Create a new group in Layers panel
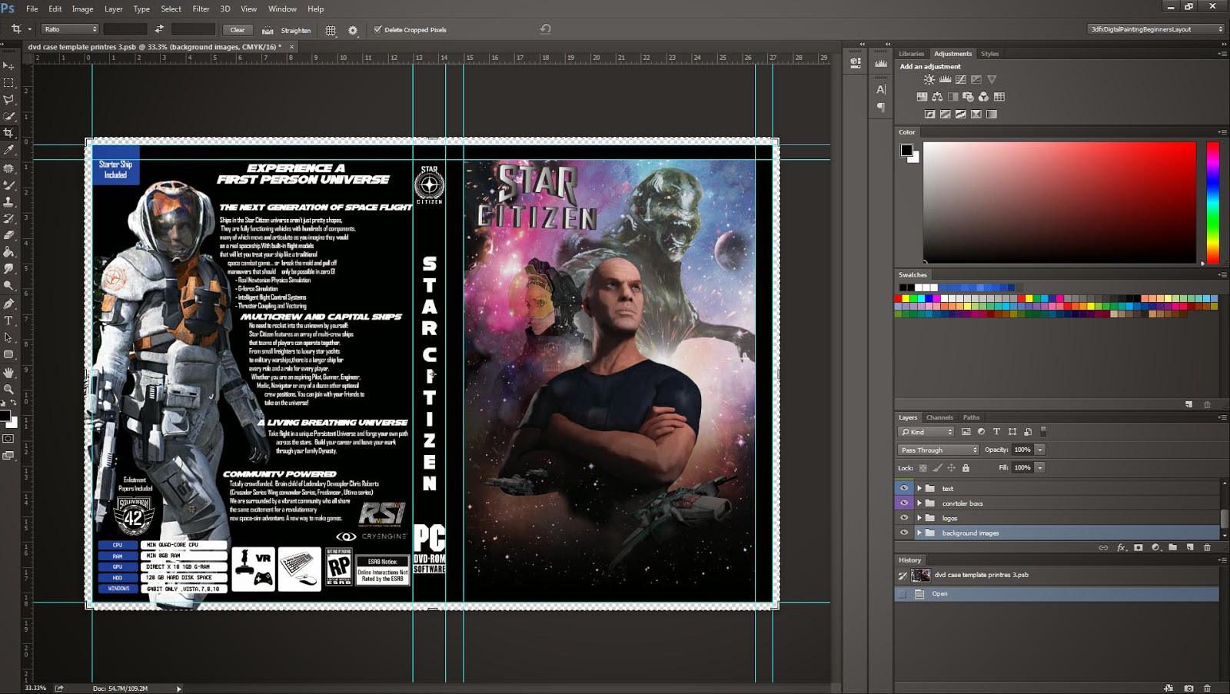1230x694 pixels. coord(1173,548)
